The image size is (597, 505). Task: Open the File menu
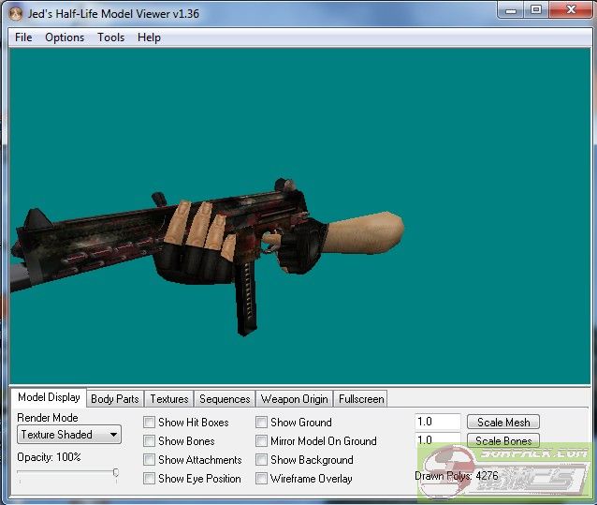tap(23, 37)
